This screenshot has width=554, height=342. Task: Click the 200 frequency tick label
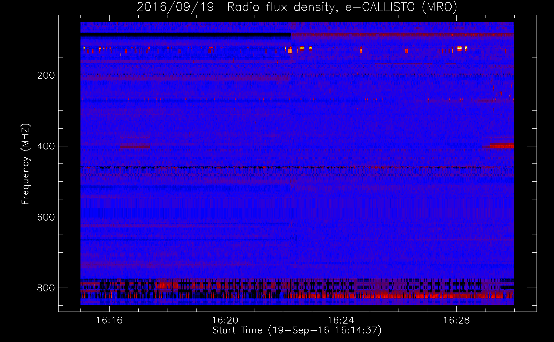(46, 75)
